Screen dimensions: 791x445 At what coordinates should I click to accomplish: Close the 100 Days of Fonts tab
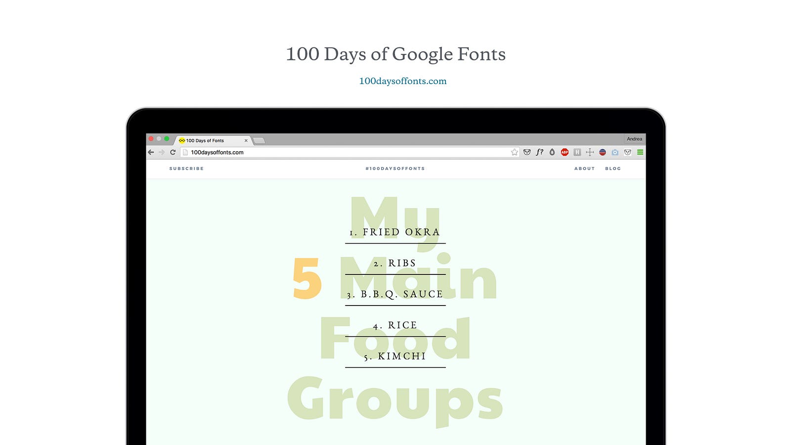[x=246, y=140]
